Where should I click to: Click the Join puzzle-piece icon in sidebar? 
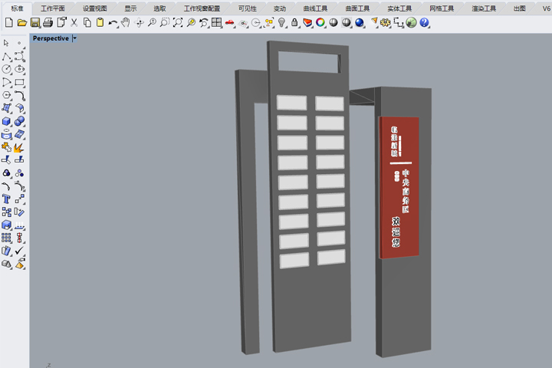(6, 147)
